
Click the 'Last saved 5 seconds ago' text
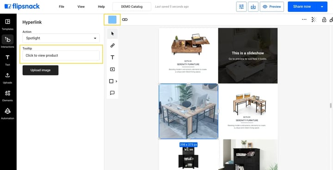[172, 7]
